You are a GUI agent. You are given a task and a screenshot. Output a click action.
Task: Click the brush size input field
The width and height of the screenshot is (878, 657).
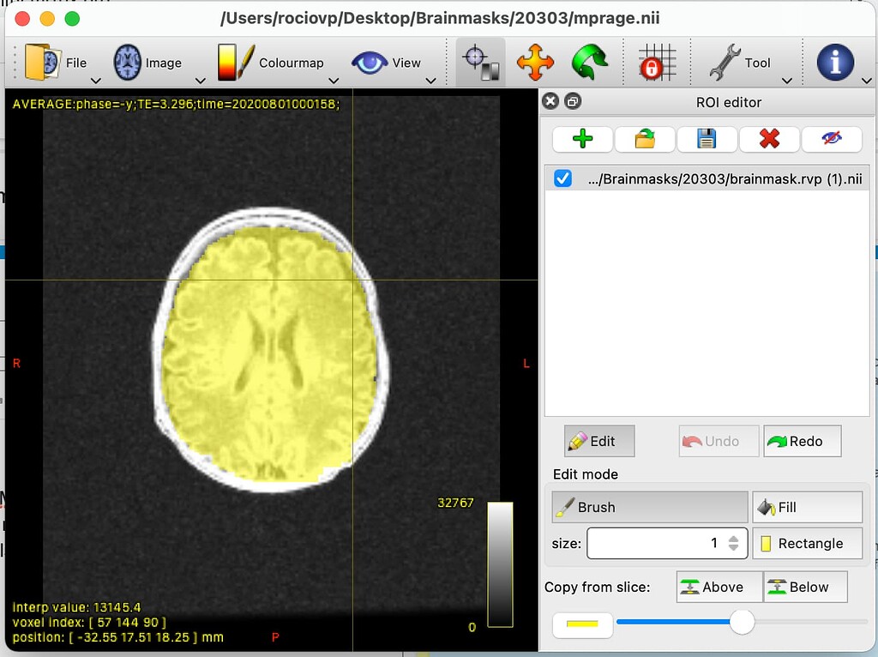[x=667, y=543]
